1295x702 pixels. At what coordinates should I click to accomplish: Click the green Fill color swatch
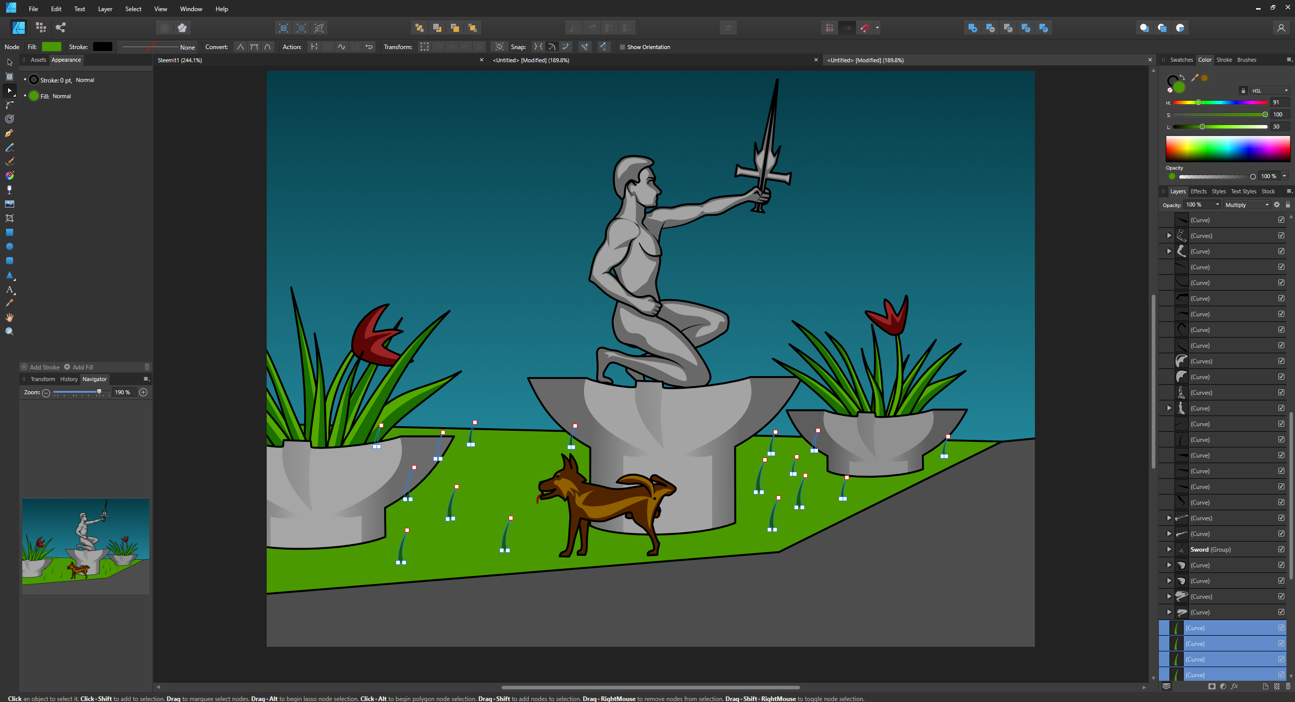(x=51, y=47)
